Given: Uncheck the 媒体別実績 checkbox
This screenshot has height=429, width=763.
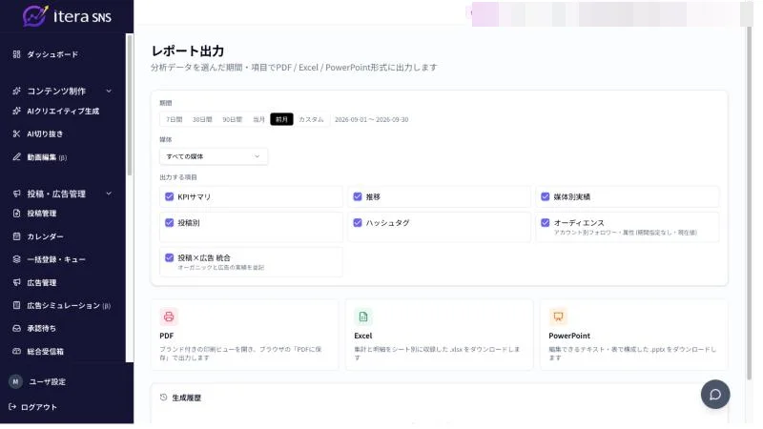Looking at the screenshot, I should click(x=546, y=196).
